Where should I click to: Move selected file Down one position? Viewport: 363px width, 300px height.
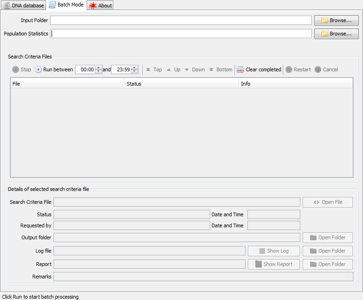click(194, 69)
